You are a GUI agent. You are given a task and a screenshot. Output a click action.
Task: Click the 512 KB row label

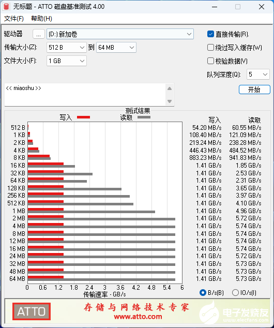pos(16,203)
